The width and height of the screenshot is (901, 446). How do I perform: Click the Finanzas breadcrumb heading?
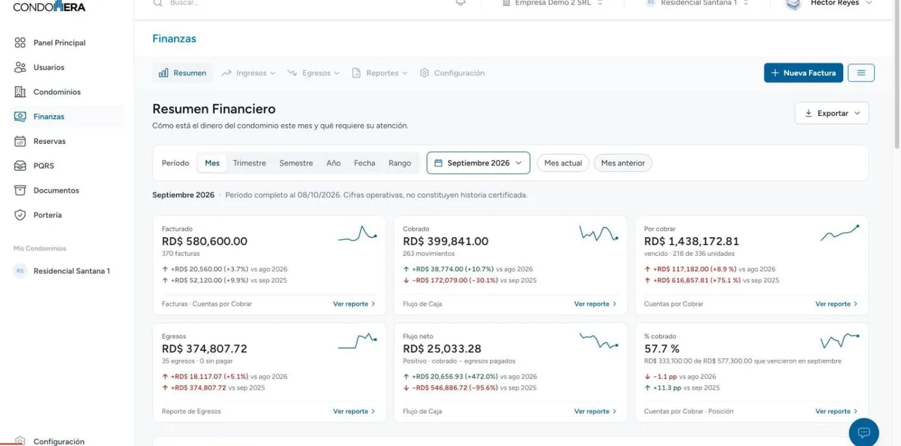174,39
